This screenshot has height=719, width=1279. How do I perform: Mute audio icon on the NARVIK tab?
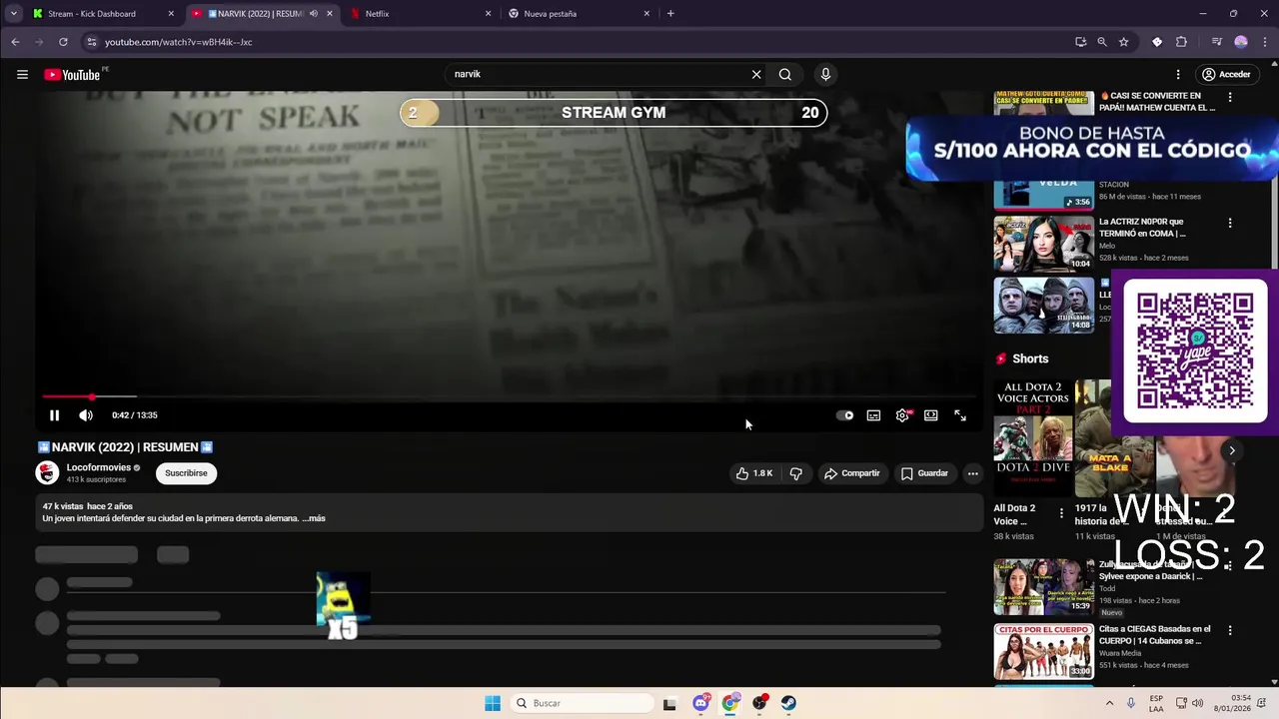coord(314,14)
